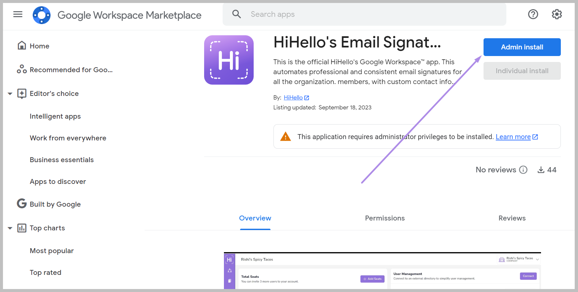Viewport: 578px width, 292px height.
Task: Collapse the Editor's choice section arrow
Action: pos(10,94)
